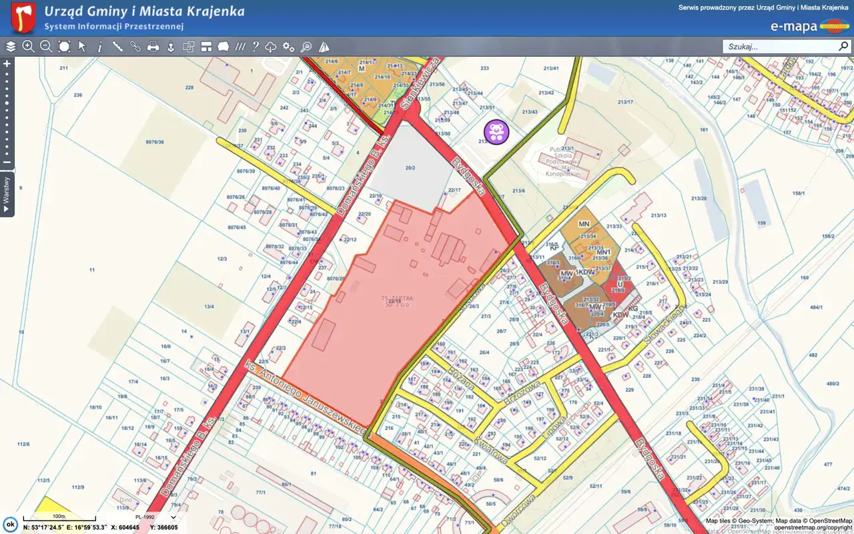Click the round 'ok' status button
Screen dimensions: 854x534
(10, 524)
